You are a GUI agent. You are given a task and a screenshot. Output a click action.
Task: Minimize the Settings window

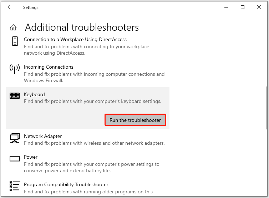tap(226, 7)
